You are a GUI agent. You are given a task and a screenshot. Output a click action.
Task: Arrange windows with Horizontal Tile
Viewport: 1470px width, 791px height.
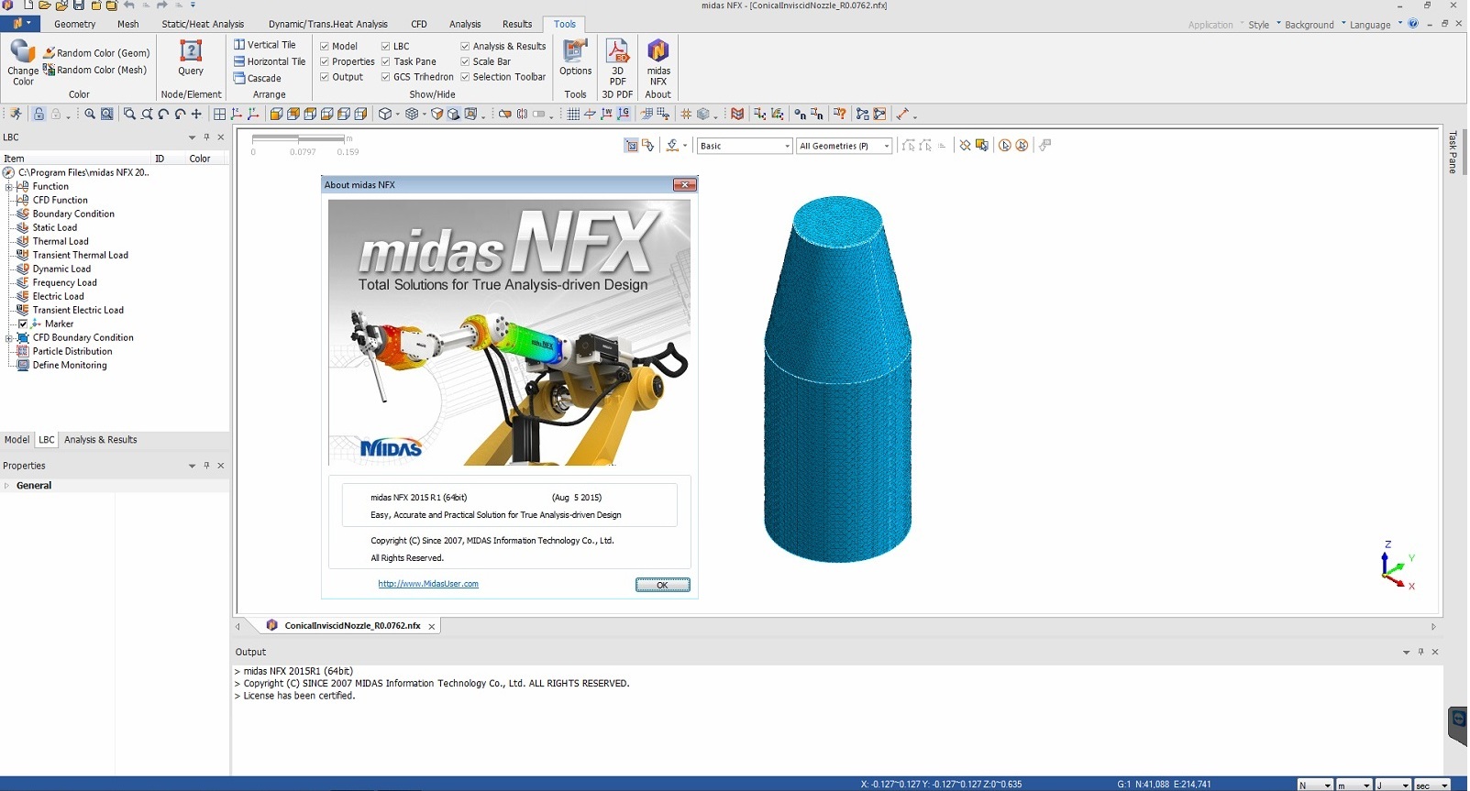point(270,61)
